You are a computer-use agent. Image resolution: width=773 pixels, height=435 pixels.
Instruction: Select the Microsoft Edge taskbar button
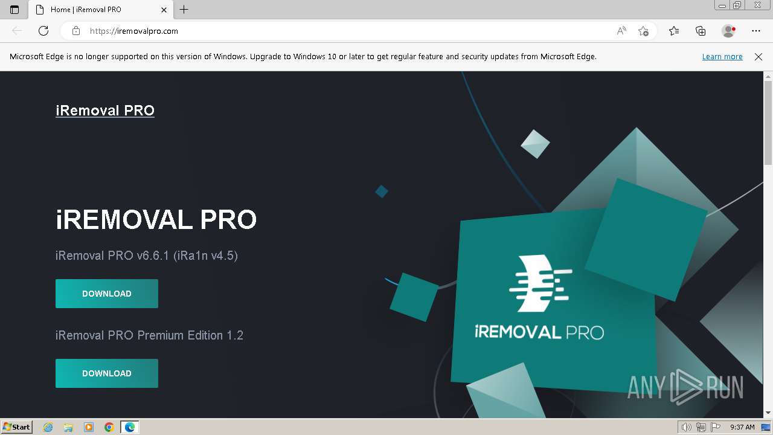[130, 427]
